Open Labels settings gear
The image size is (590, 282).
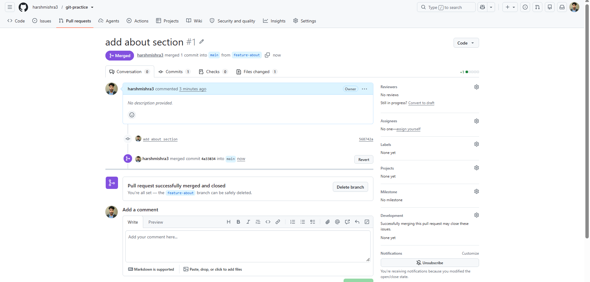(x=477, y=144)
